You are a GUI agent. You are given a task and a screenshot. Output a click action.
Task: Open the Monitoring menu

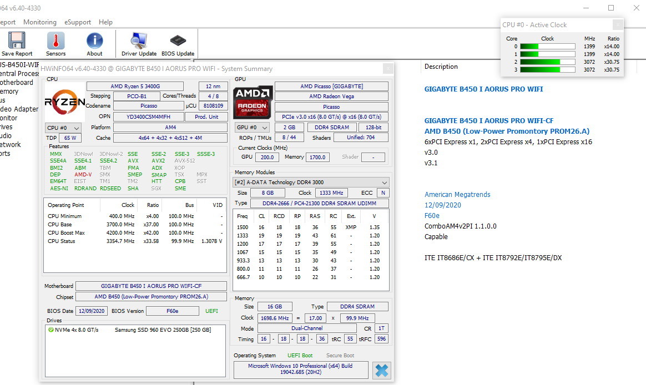(39, 22)
